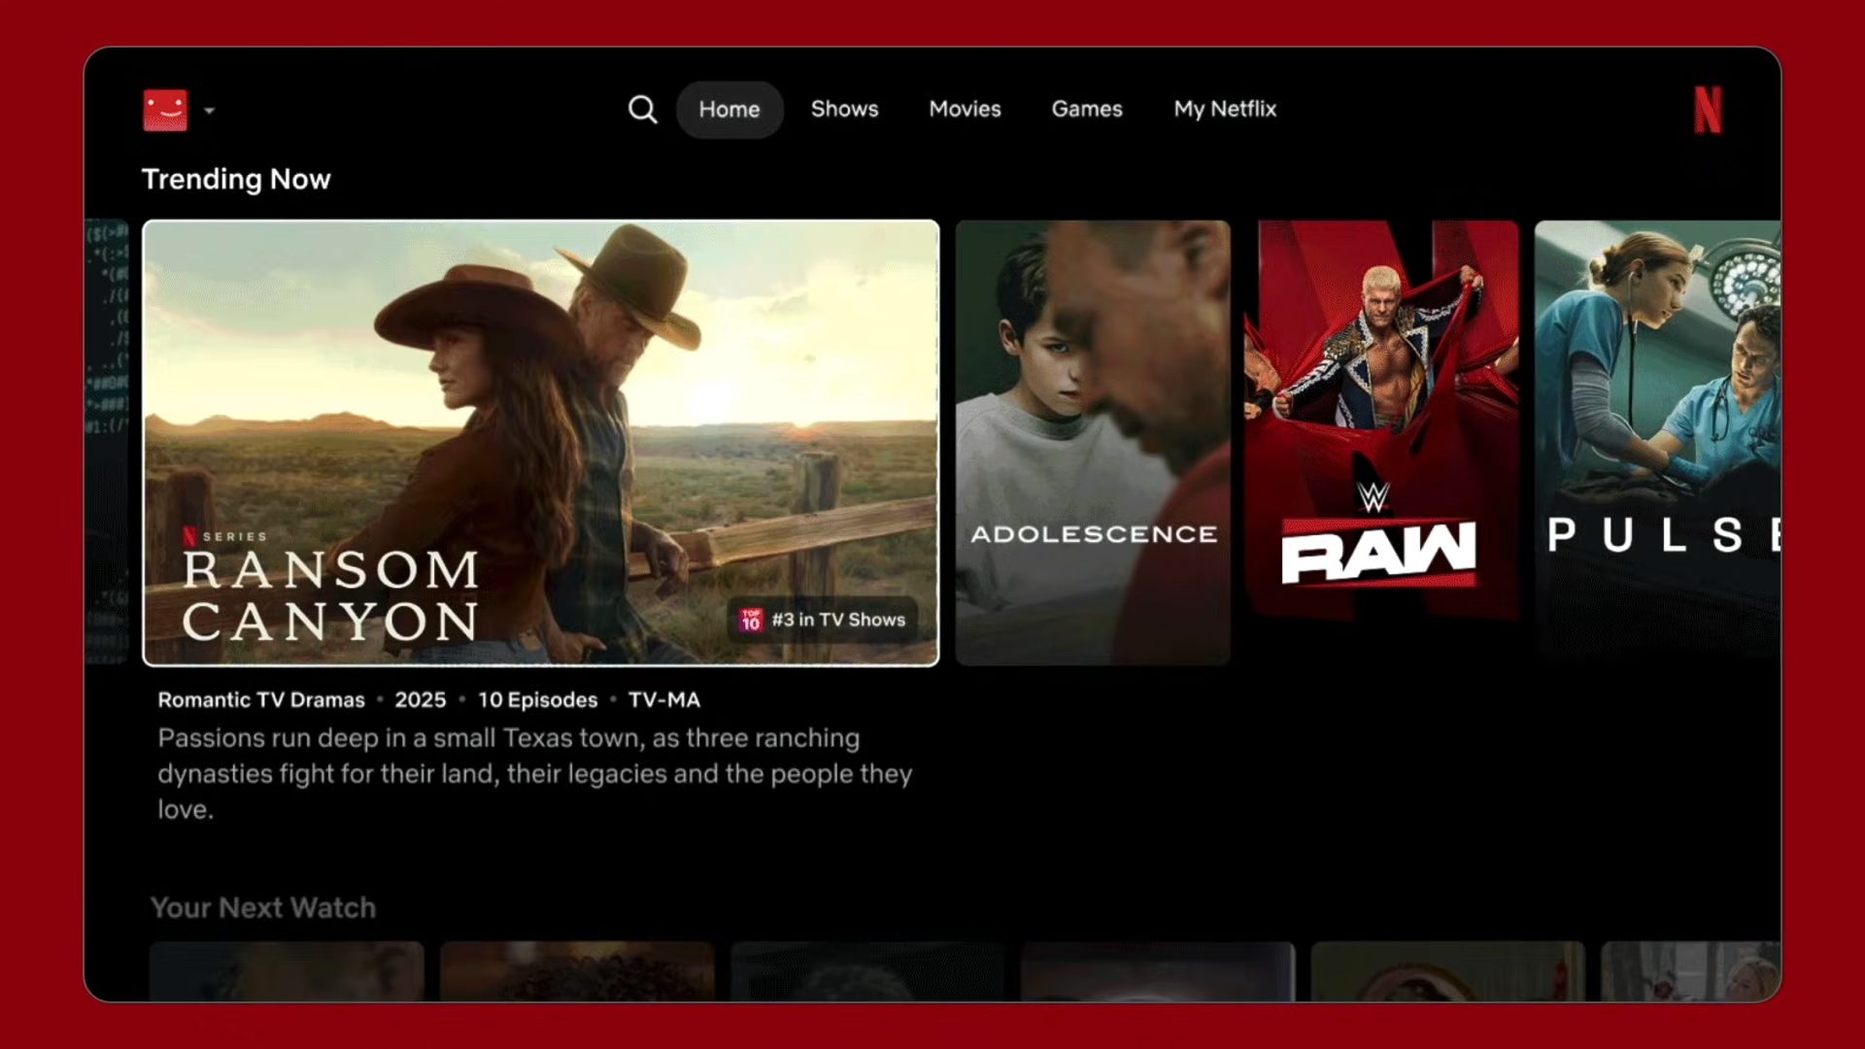Switch to the Games tab
Viewport: 1865px width, 1049px height.
1087,109
